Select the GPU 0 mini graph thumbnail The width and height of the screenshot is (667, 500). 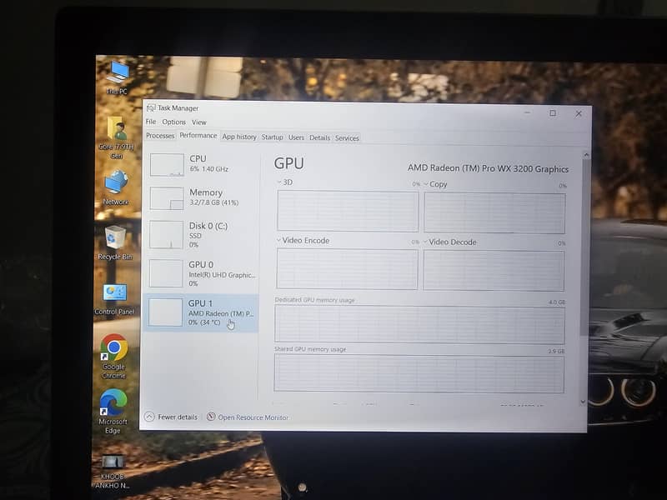coord(165,273)
